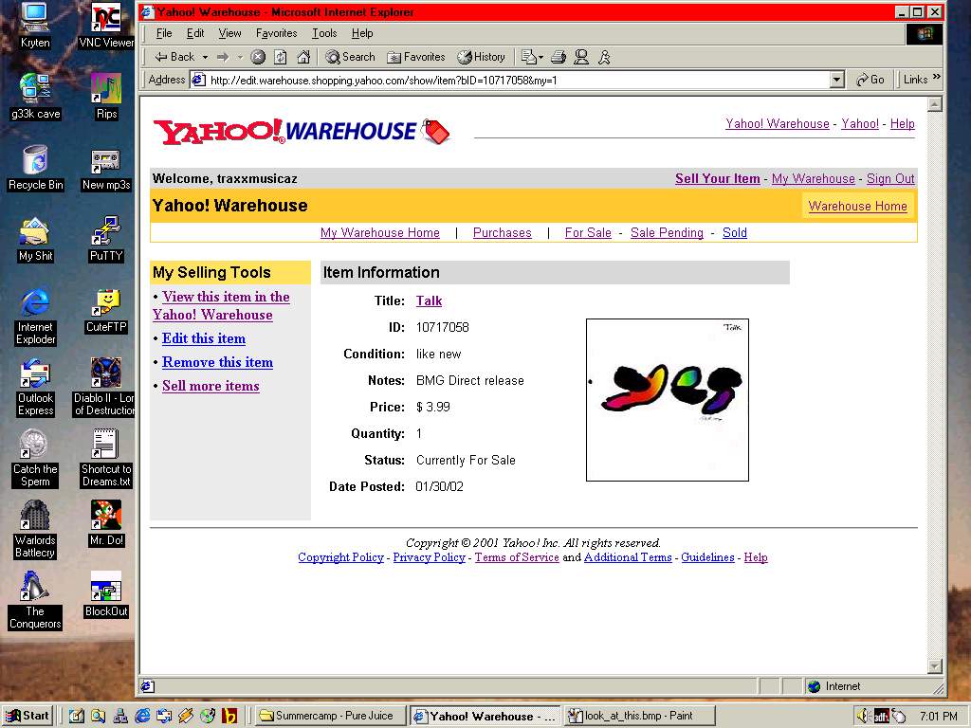
Task: Open the Favorites toolbar button
Action: click(416, 57)
